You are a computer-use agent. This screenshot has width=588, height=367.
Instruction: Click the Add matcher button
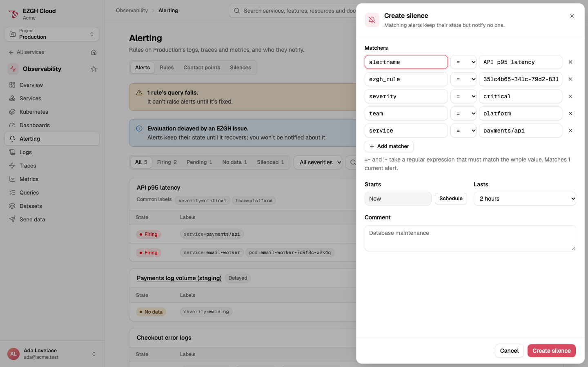[389, 146]
